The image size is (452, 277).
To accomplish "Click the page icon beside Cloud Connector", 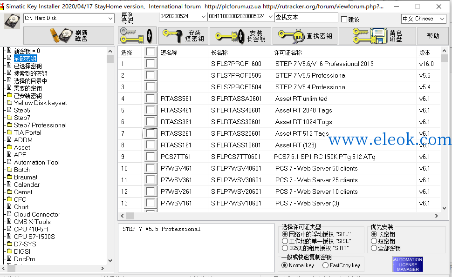I will coord(9,214).
